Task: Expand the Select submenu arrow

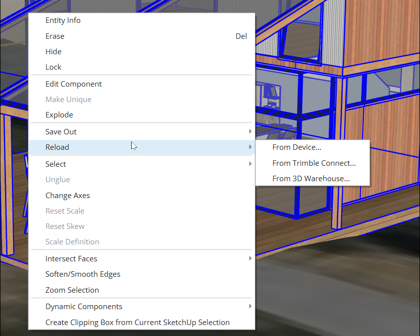Action: pos(250,164)
